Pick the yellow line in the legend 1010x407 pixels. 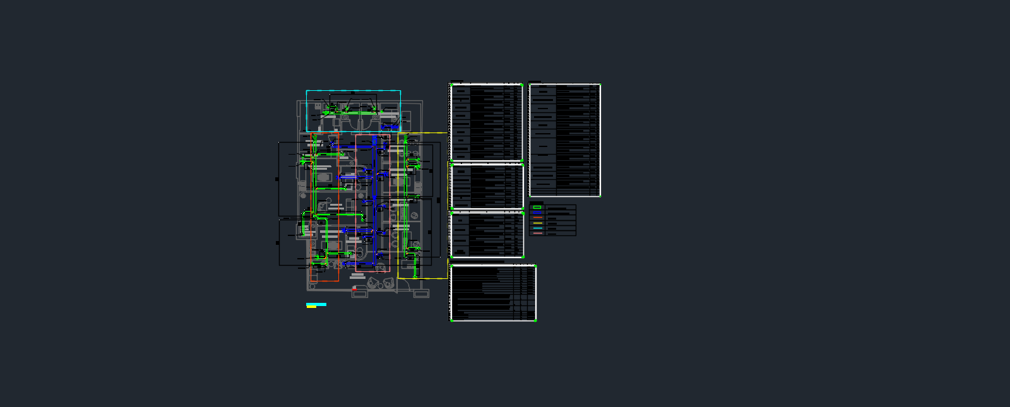[537, 223]
